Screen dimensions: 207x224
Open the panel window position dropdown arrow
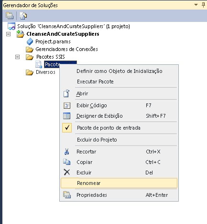196,5
